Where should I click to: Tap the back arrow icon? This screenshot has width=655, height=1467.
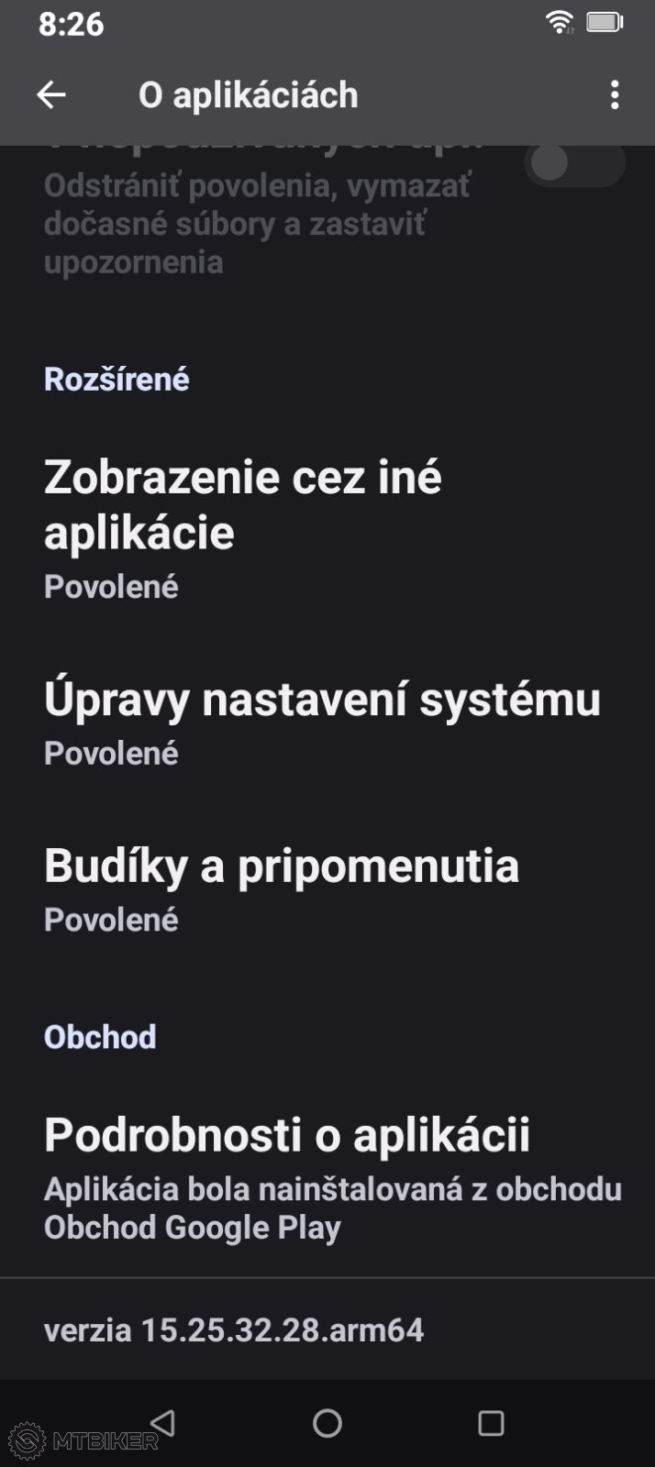(51, 94)
